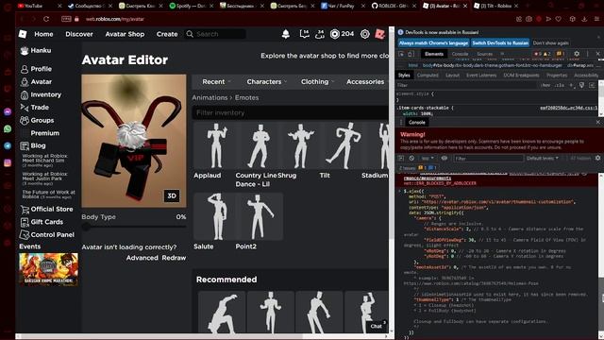Toggle the .cls element classes button
604x340 pixels.
click(x=560, y=85)
